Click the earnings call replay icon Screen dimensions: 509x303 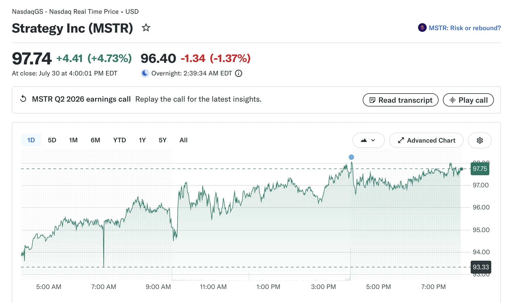23,99
